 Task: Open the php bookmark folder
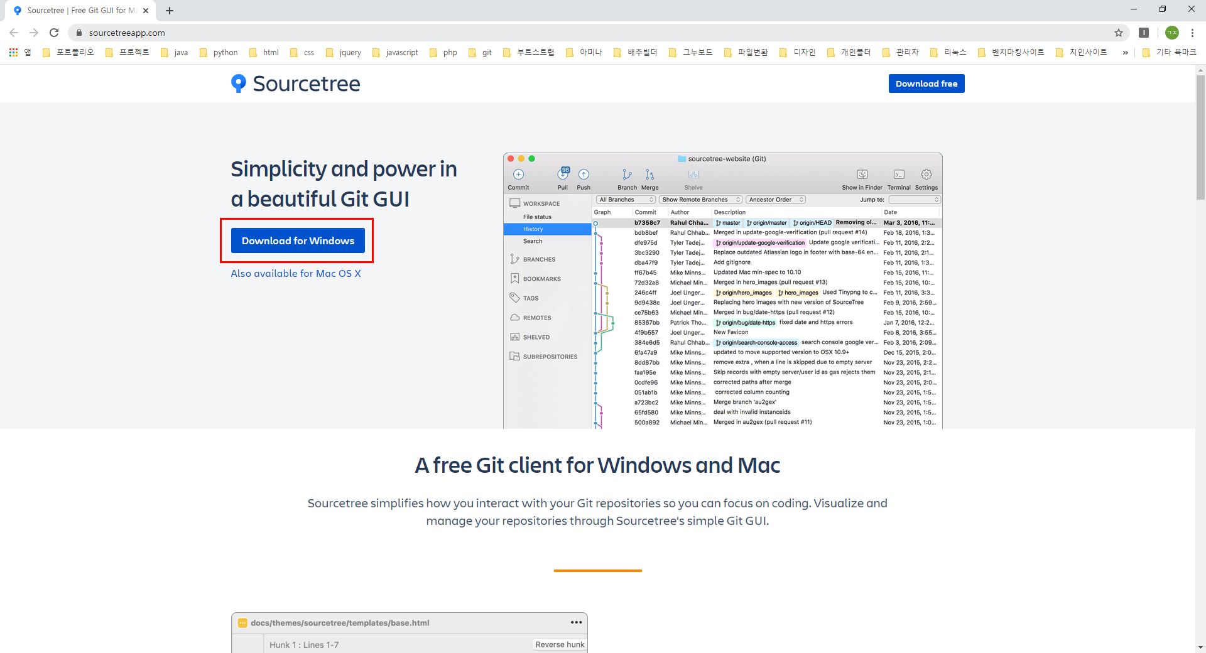tap(443, 53)
